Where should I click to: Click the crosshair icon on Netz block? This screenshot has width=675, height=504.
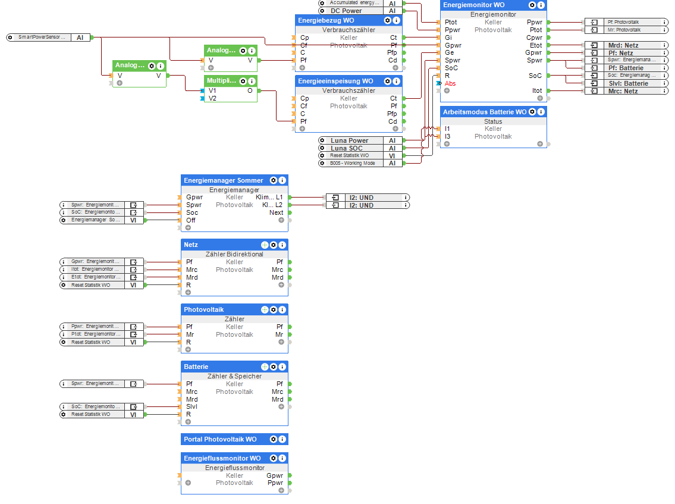(265, 245)
